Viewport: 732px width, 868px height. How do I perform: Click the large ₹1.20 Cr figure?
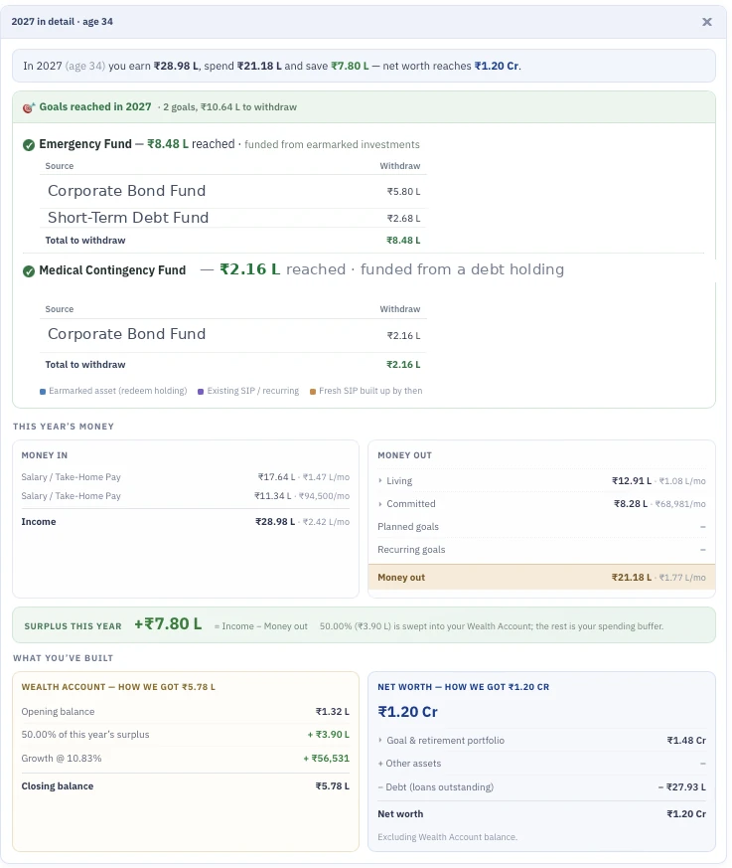pos(407,712)
